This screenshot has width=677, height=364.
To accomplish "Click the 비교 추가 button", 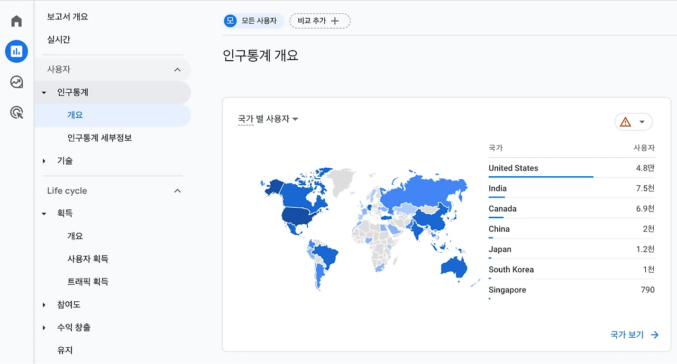I will (x=319, y=21).
